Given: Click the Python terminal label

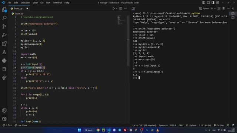Looking at the screenshot, I should click(x=204, y=8).
